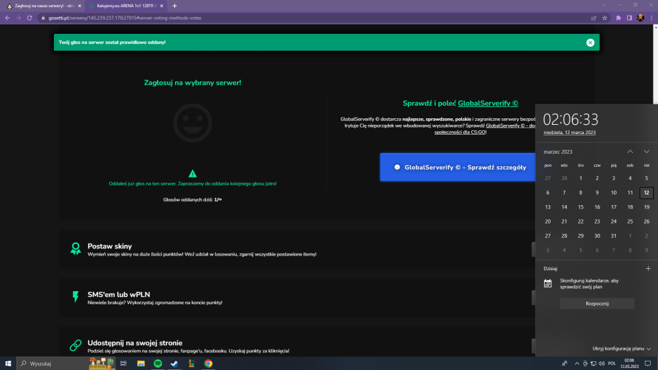Open Steam from taskbar
658x370 pixels.
pyautogui.click(x=174, y=363)
